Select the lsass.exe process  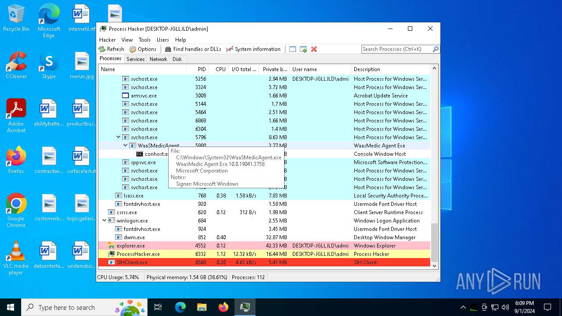(264, 196)
